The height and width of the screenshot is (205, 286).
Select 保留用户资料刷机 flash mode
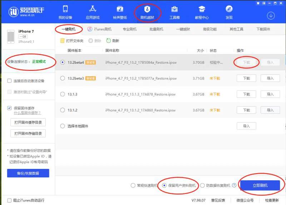(x=164, y=185)
